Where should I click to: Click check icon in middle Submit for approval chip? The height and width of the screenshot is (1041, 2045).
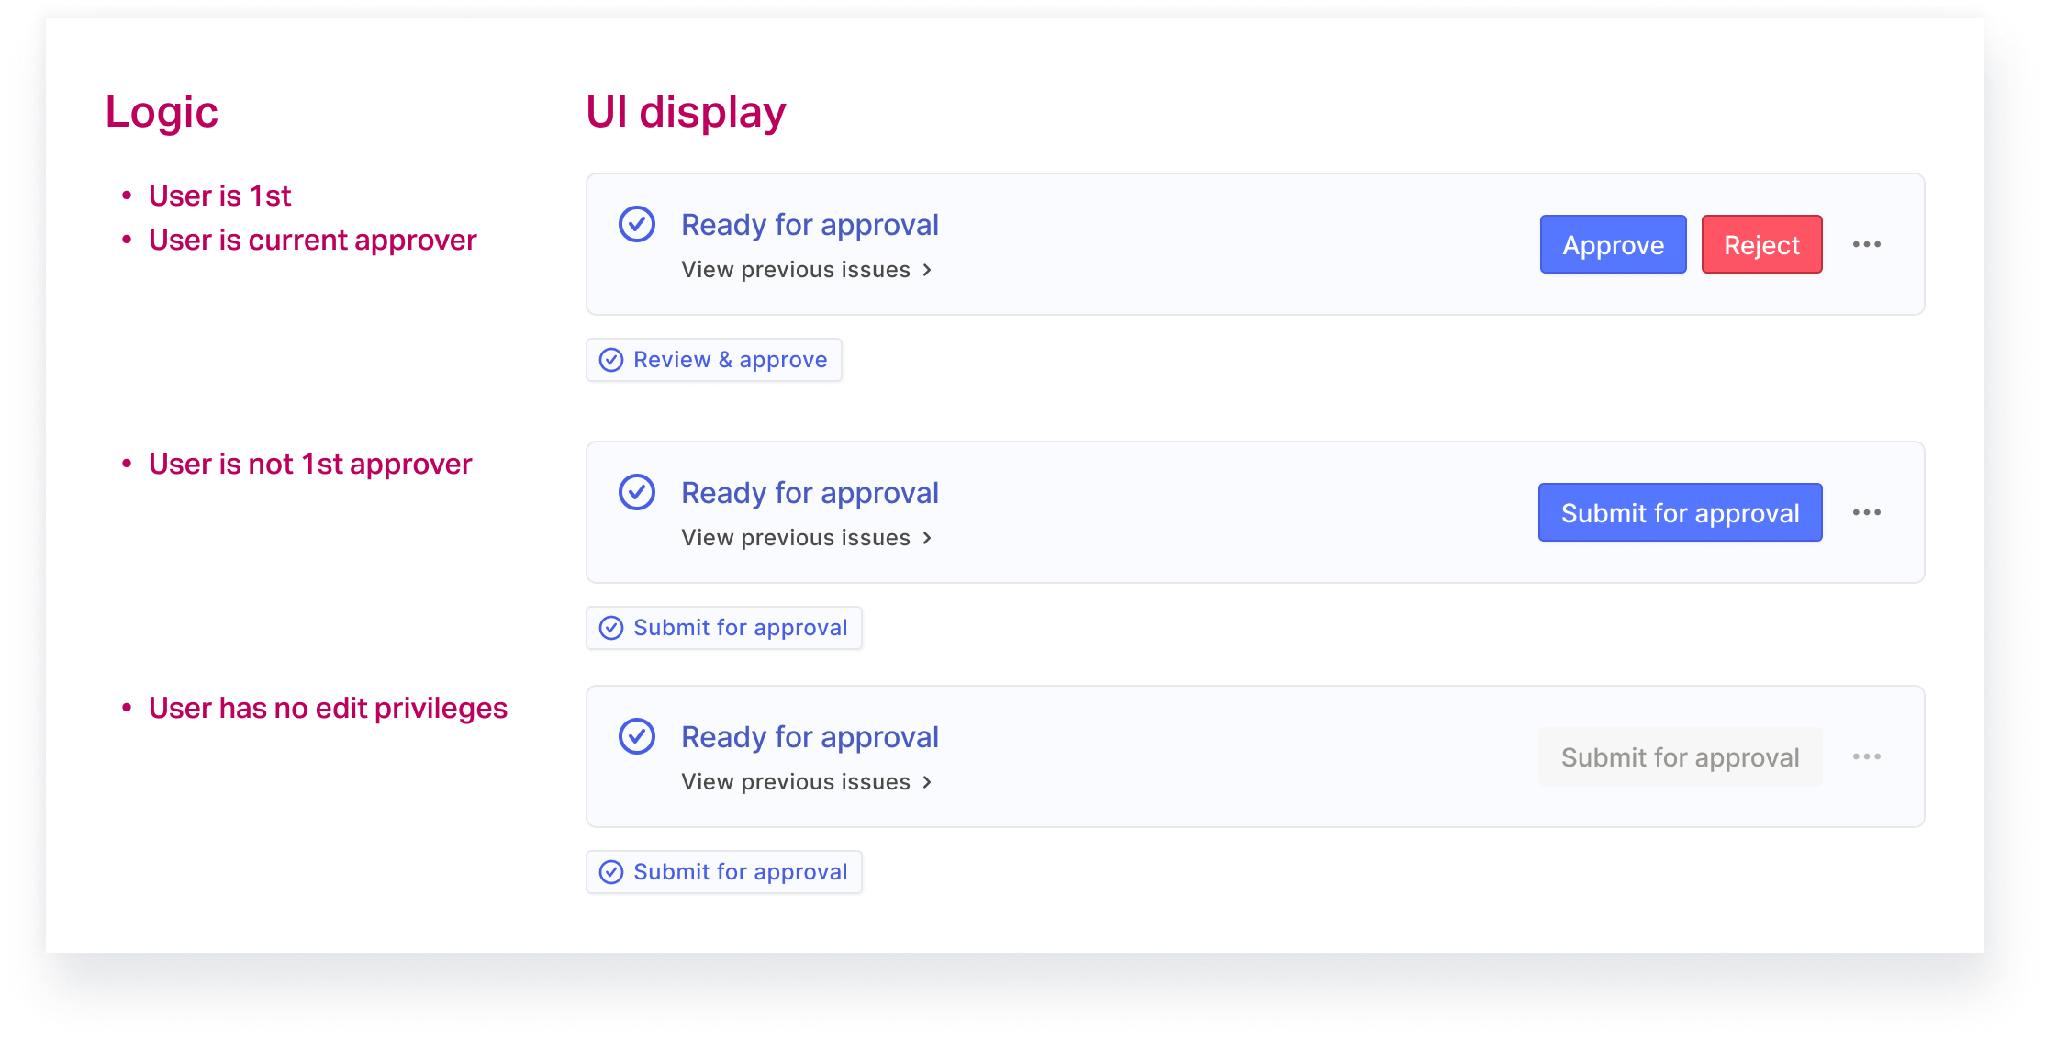[x=611, y=628]
